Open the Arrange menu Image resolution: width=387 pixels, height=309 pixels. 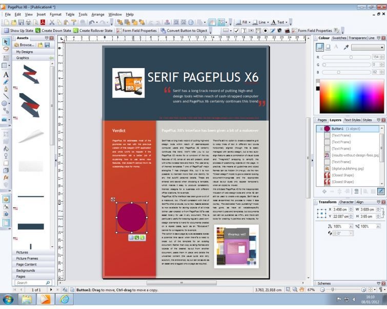pyautogui.click(x=98, y=14)
